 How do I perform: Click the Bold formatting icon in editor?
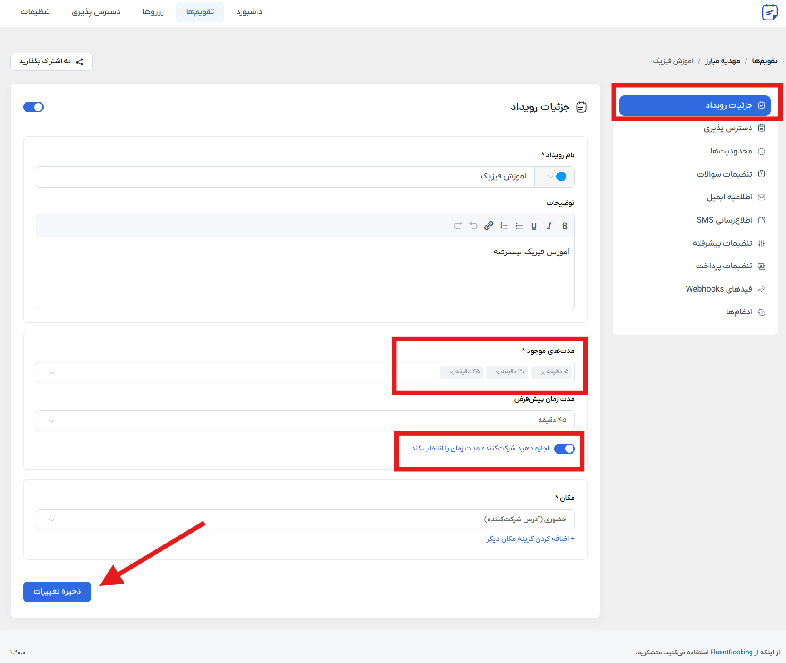(x=564, y=226)
